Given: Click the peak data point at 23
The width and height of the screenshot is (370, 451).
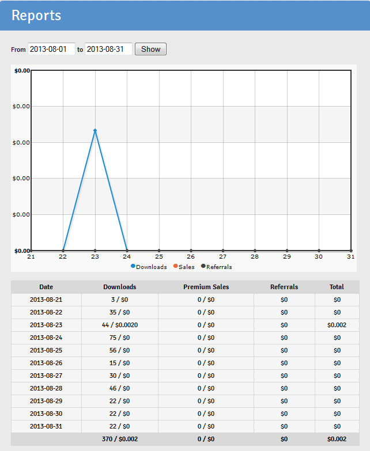Looking at the screenshot, I should pyautogui.click(x=95, y=131).
